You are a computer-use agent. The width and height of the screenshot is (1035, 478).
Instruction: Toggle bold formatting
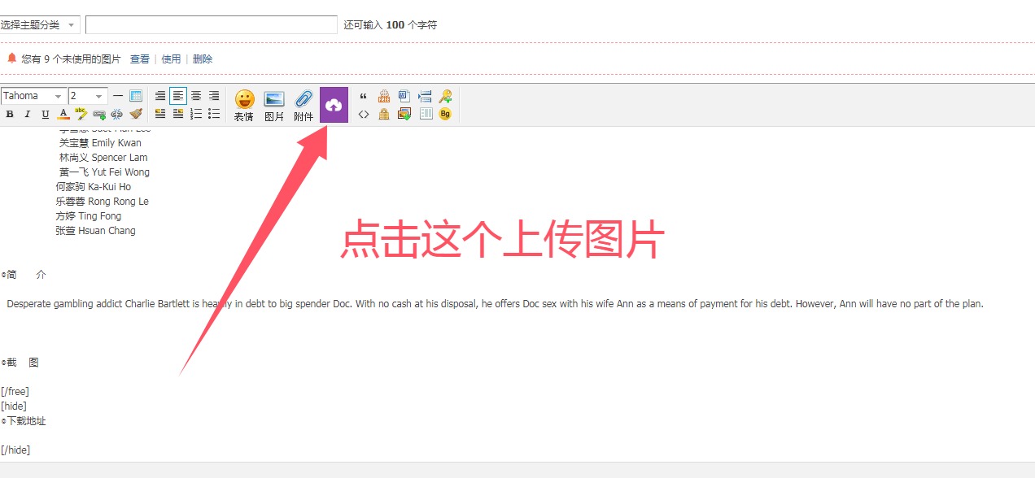pos(10,114)
